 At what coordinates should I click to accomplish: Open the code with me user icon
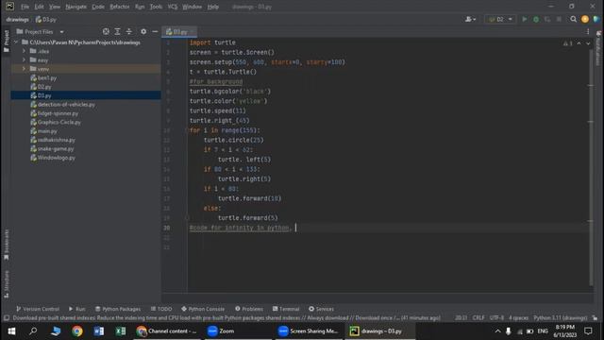coord(470,19)
